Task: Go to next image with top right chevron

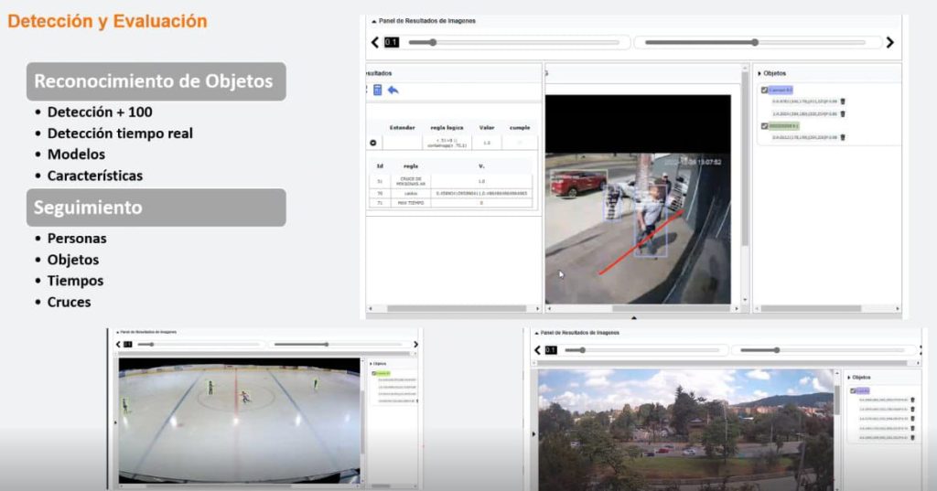Action: coord(889,42)
